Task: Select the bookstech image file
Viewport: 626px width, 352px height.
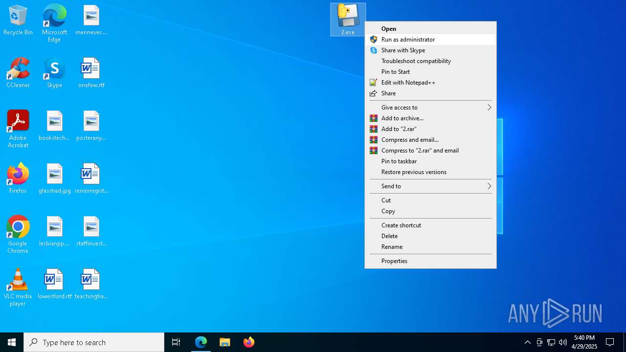Action: [54, 126]
